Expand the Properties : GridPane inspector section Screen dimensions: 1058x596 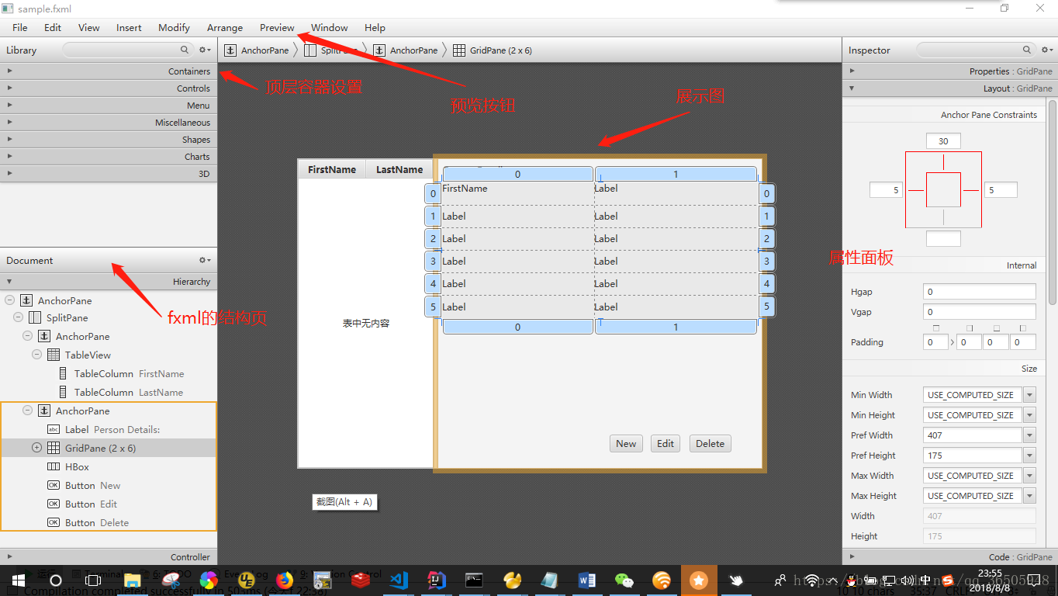950,71
